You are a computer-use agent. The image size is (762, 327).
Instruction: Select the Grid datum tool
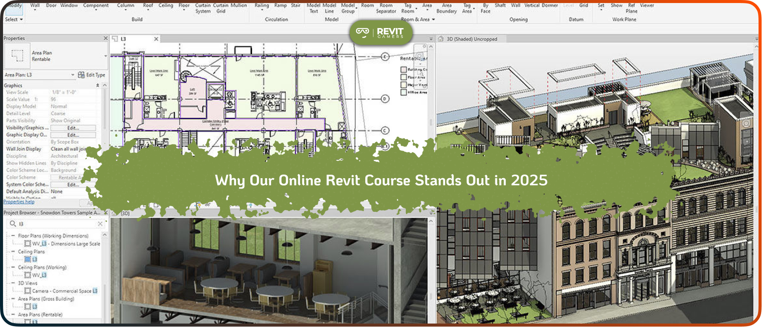[x=583, y=6]
